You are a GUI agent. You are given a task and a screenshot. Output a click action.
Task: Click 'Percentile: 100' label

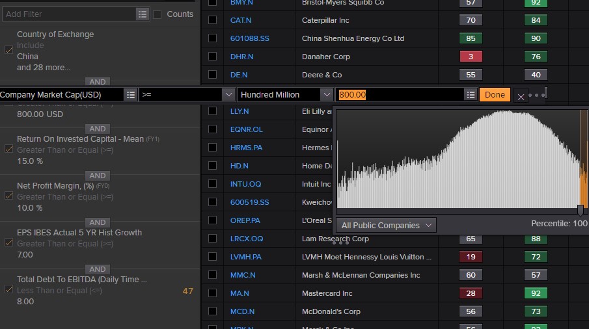click(559, 224)
